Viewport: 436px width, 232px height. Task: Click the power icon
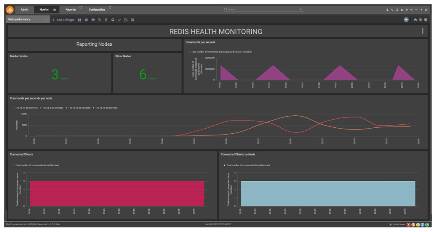click(x=426, y=10)
